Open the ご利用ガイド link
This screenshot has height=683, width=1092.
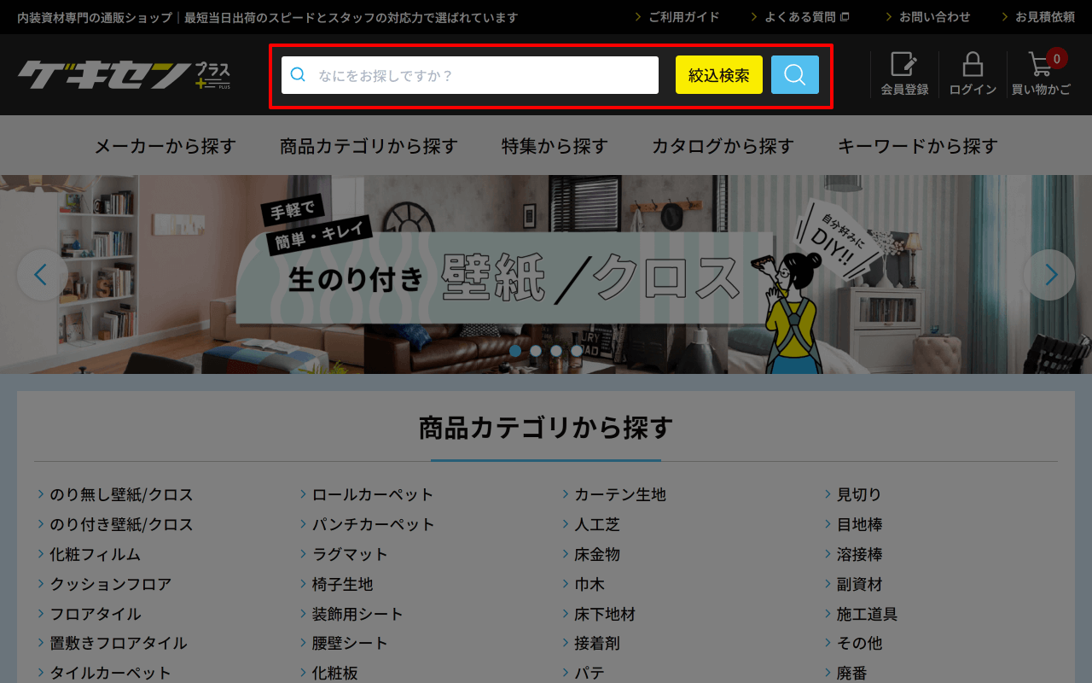click(683, 17)
